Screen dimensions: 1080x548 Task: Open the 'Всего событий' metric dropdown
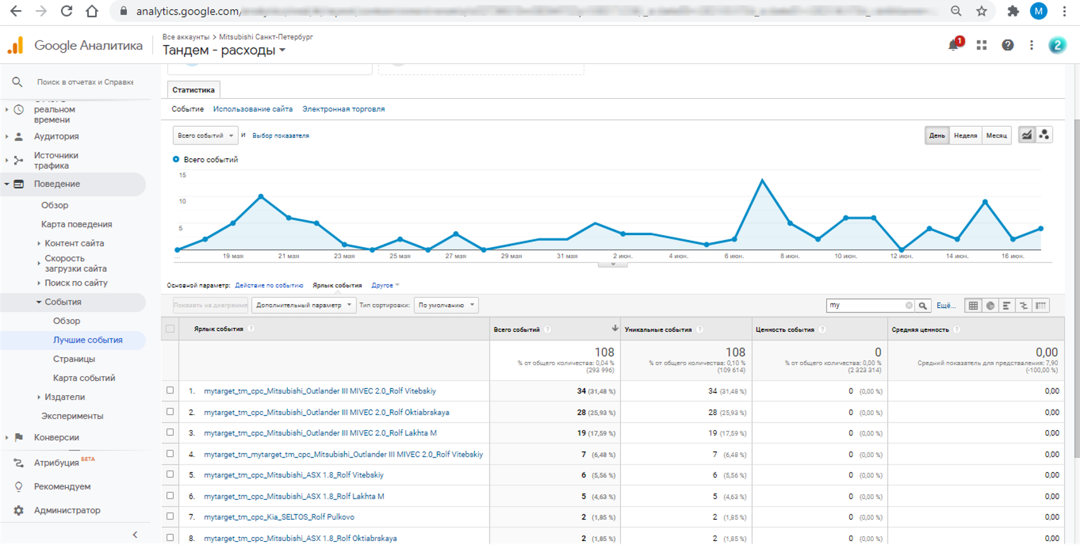point(205,136)
